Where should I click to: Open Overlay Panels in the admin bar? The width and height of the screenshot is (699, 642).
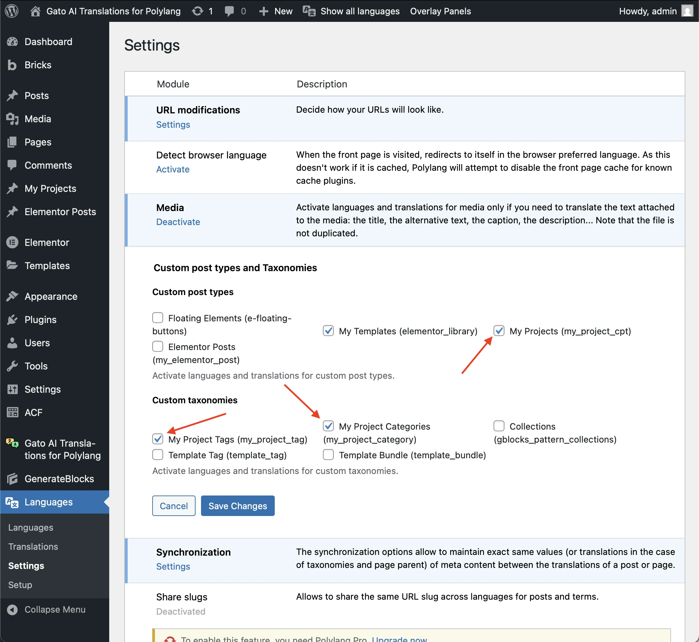[440, 11]
